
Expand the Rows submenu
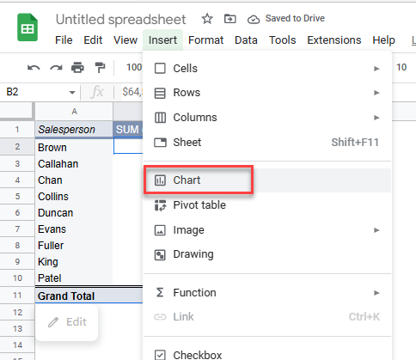[x=267, y=93]
